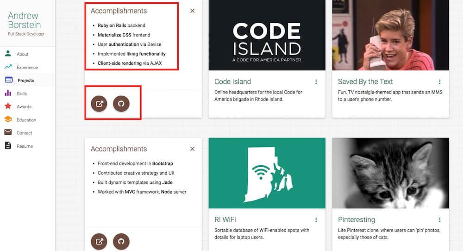The image size is (463, 251).
Task: Click the Pinteresting card title
Action: pos(357,220)
